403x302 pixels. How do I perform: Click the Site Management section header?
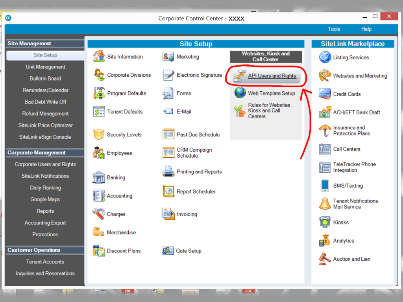30,44
